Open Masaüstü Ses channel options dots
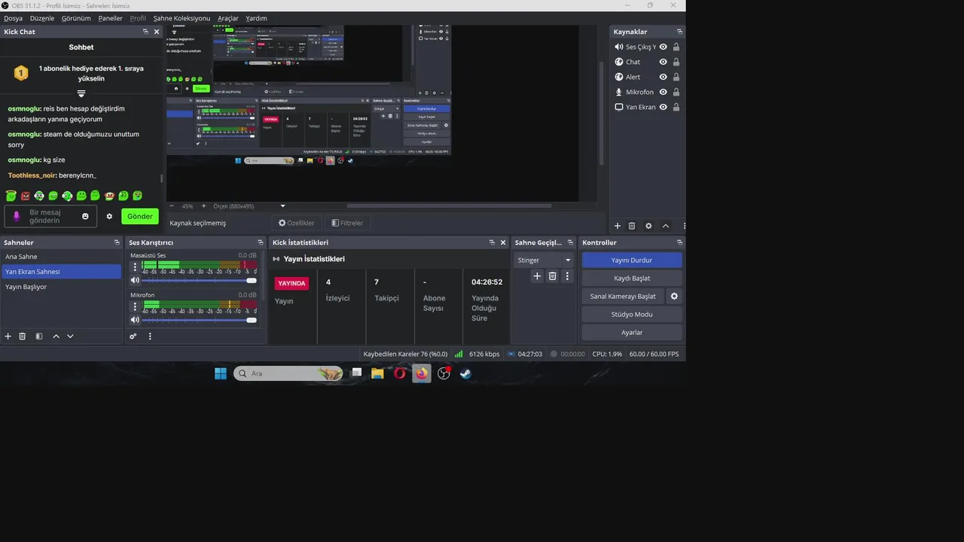 pyautogui.click(x=136, y=266)
